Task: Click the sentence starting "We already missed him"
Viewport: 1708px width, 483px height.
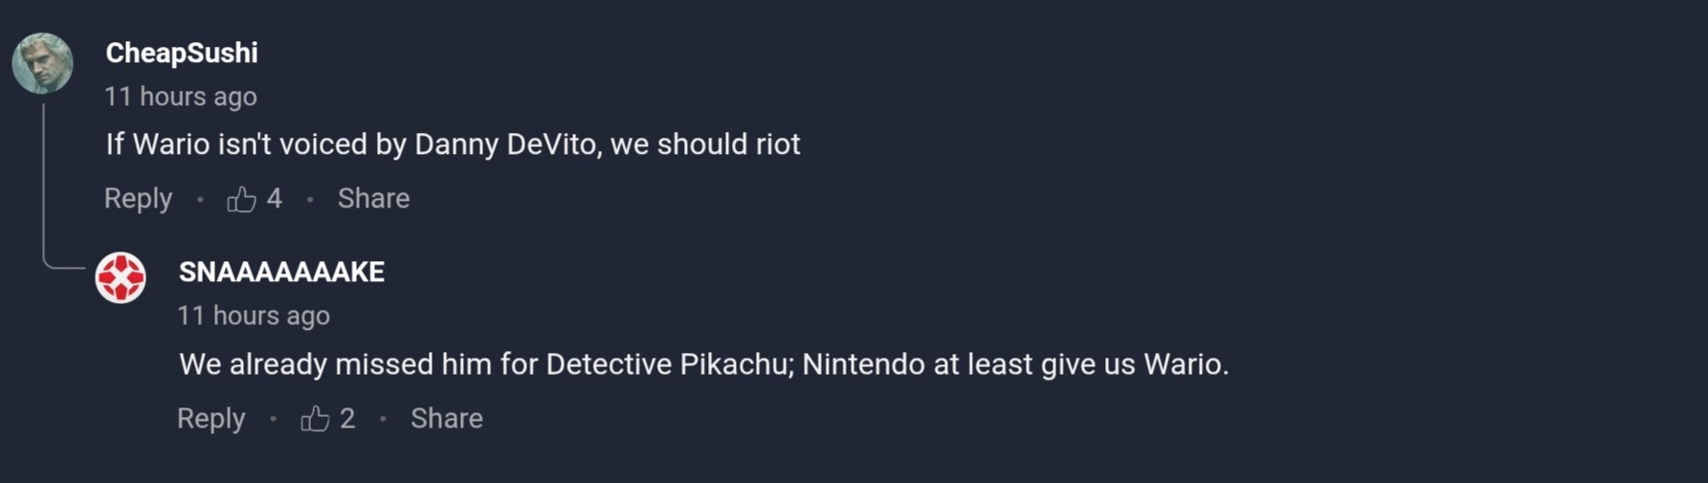Action: coord(703,364)
